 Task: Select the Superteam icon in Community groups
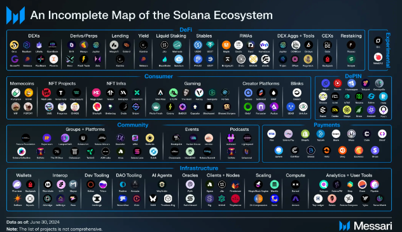point(46,138)
